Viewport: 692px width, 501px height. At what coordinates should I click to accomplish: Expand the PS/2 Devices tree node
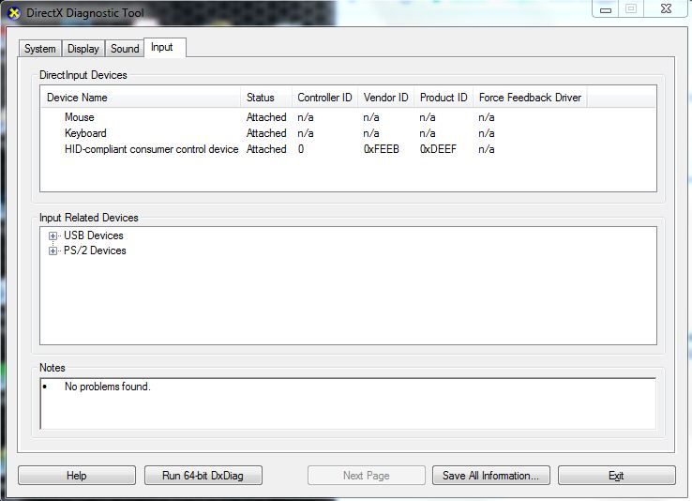coord(53,250)
